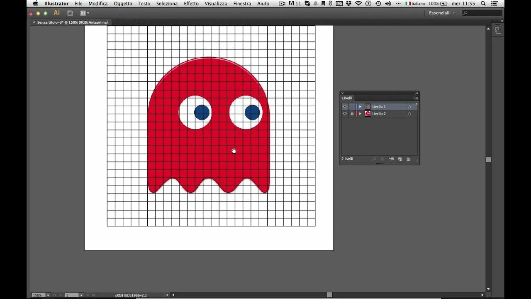Unlock Livello 2 via the lock icon
Screen dimensions: 531x299
tap(352, 114)
